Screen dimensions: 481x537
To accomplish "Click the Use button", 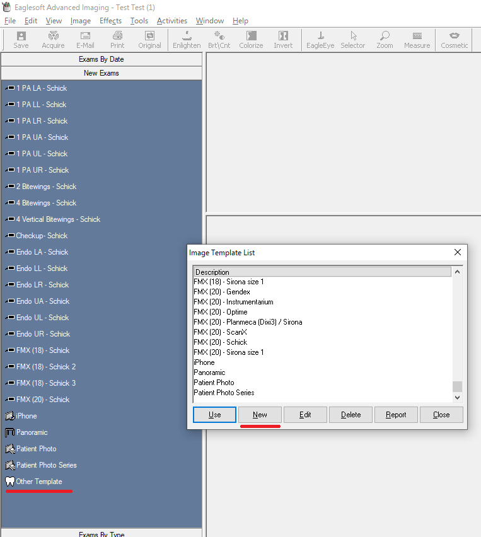I will 214,415.
